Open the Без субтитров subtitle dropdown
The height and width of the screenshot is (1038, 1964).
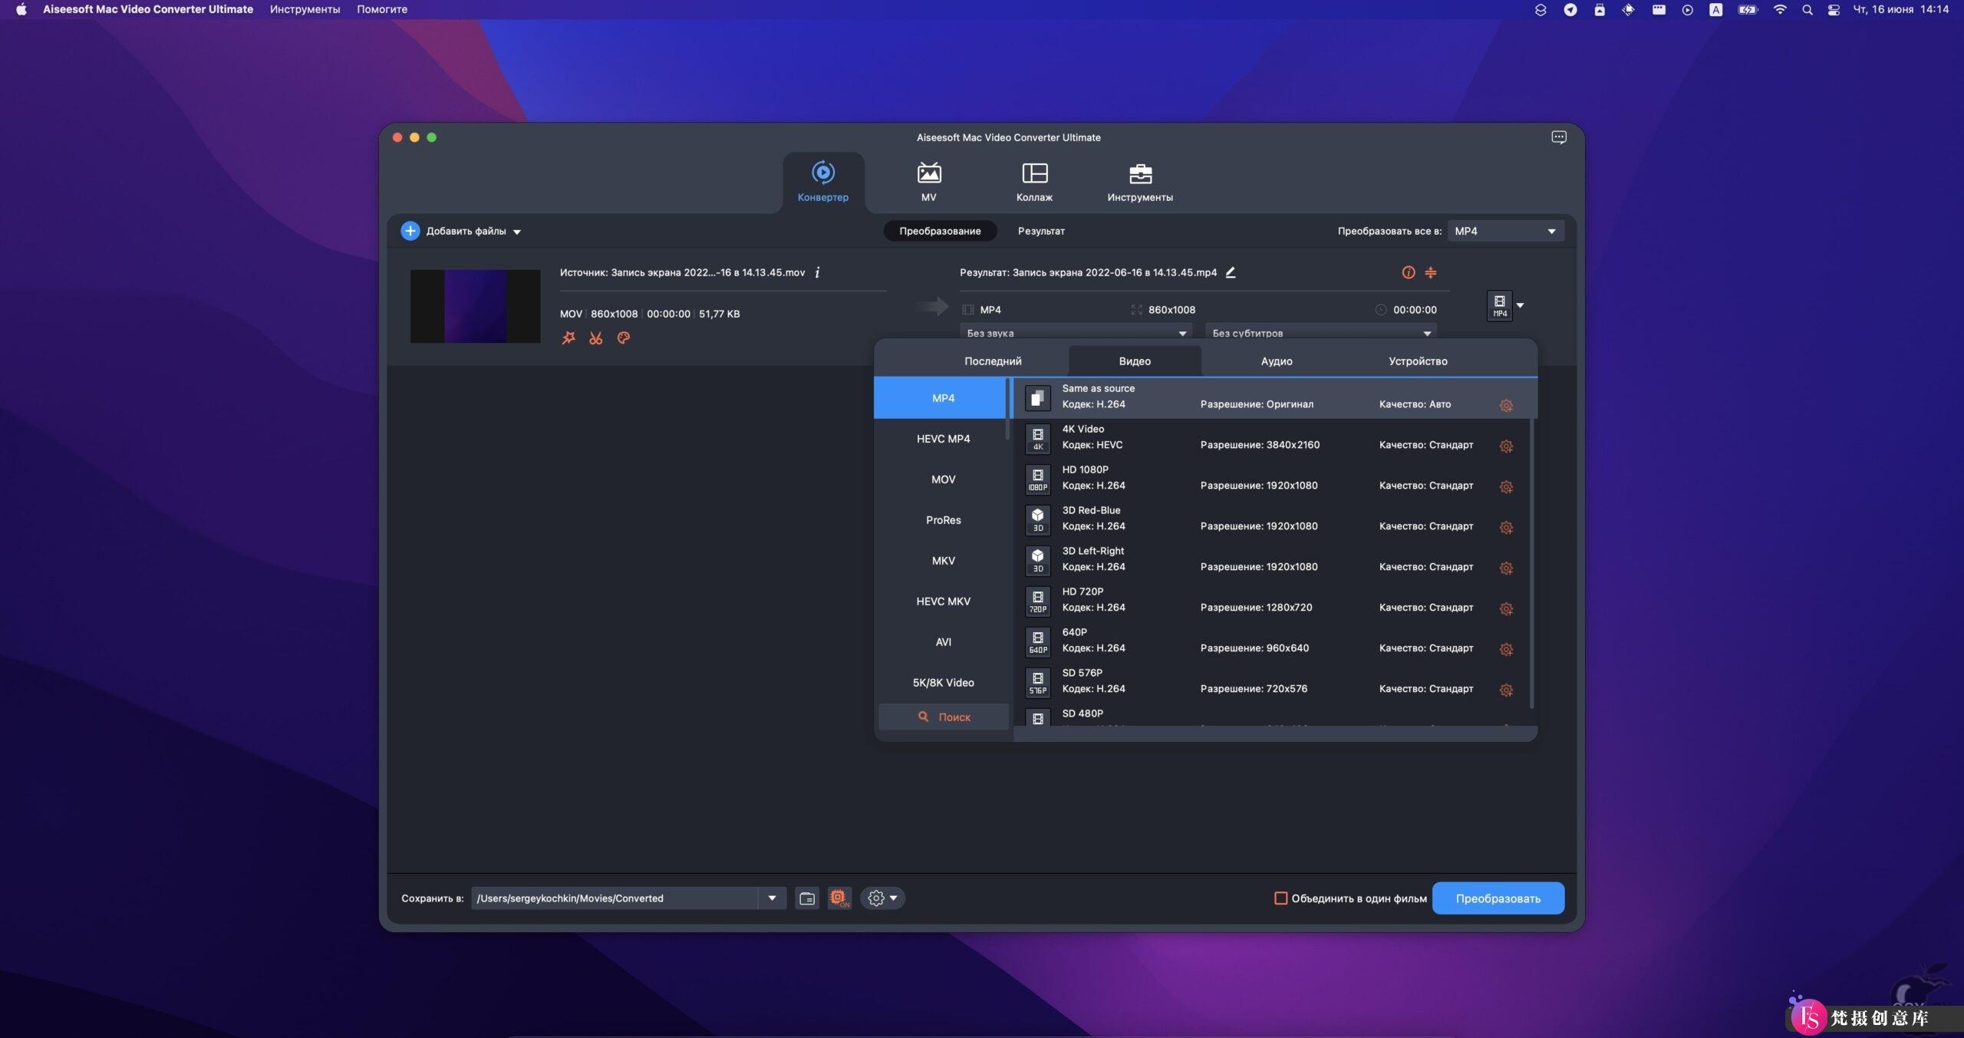click(x=1321, y=332)
